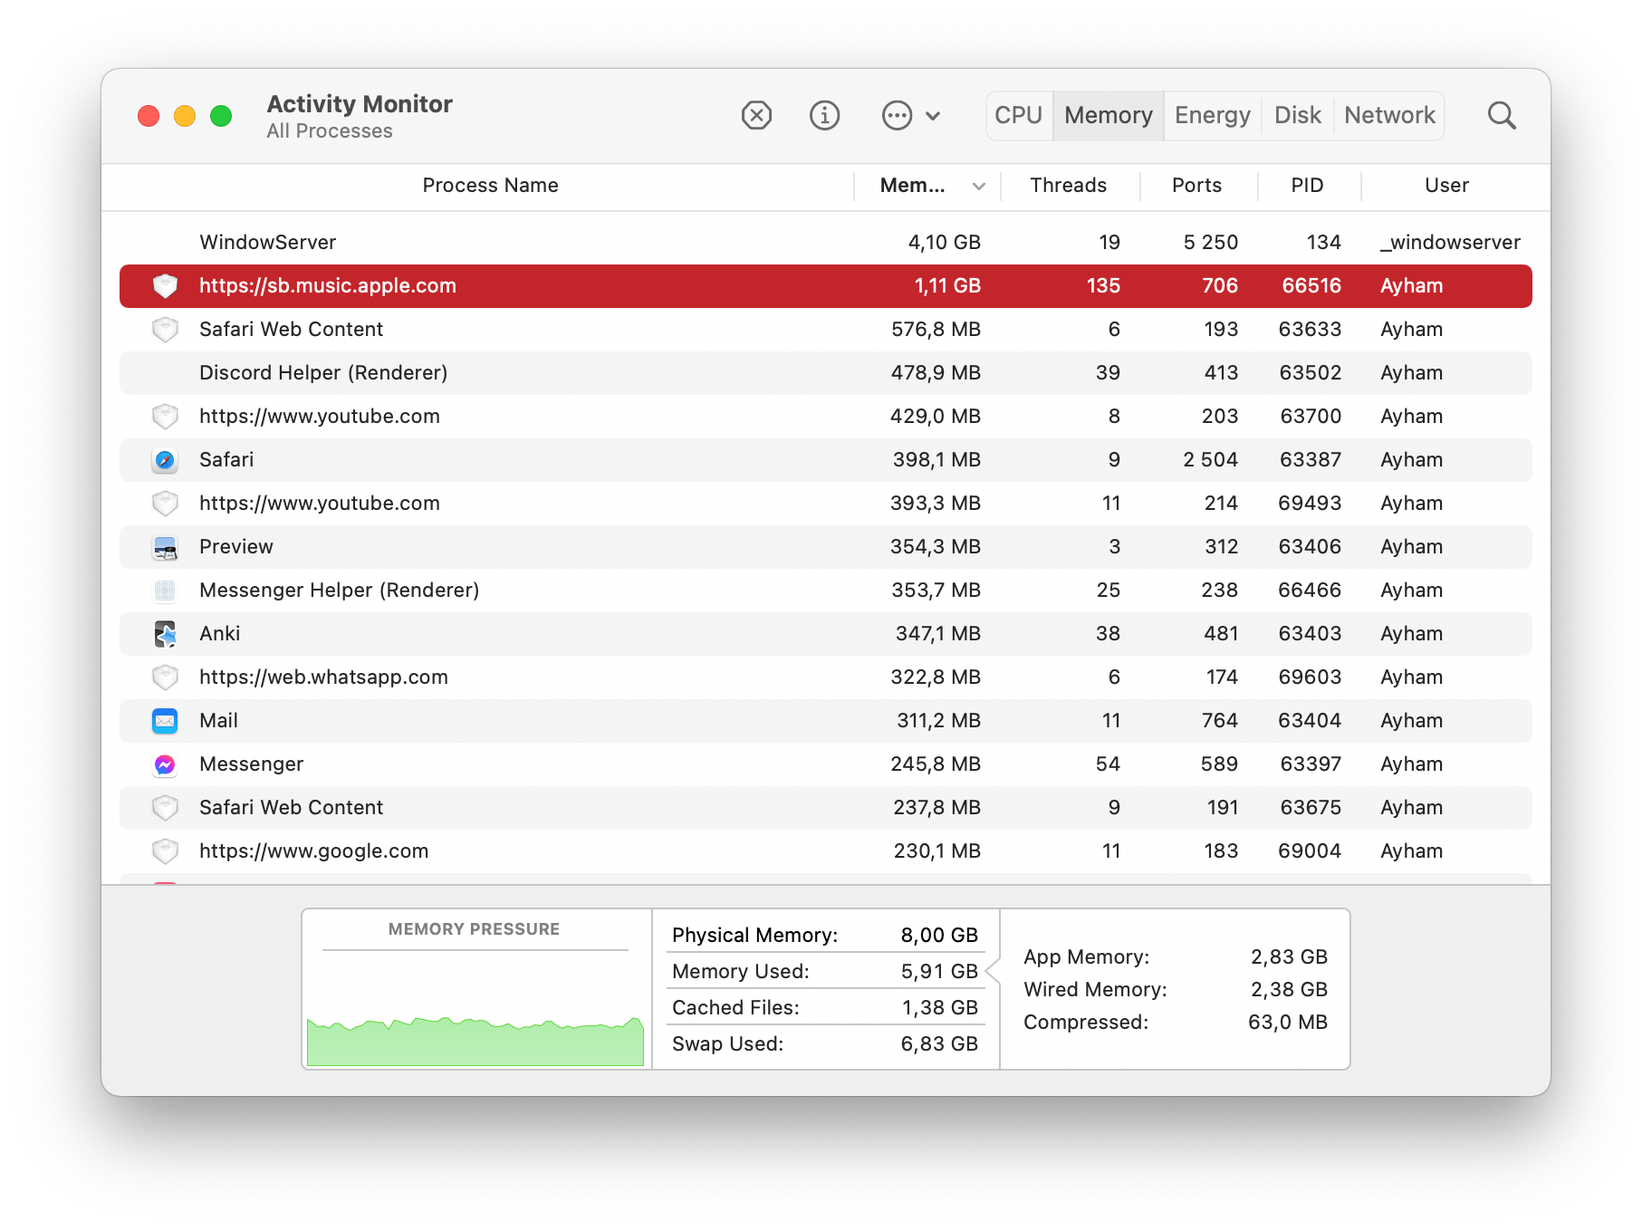Select Discord Helper (Renderer) process
The height and width of the screenshot is (1230, 1652).
coord(826,373)
